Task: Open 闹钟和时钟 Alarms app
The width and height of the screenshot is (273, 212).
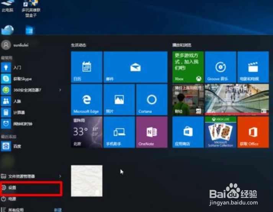Action: [x=31, y=124]
